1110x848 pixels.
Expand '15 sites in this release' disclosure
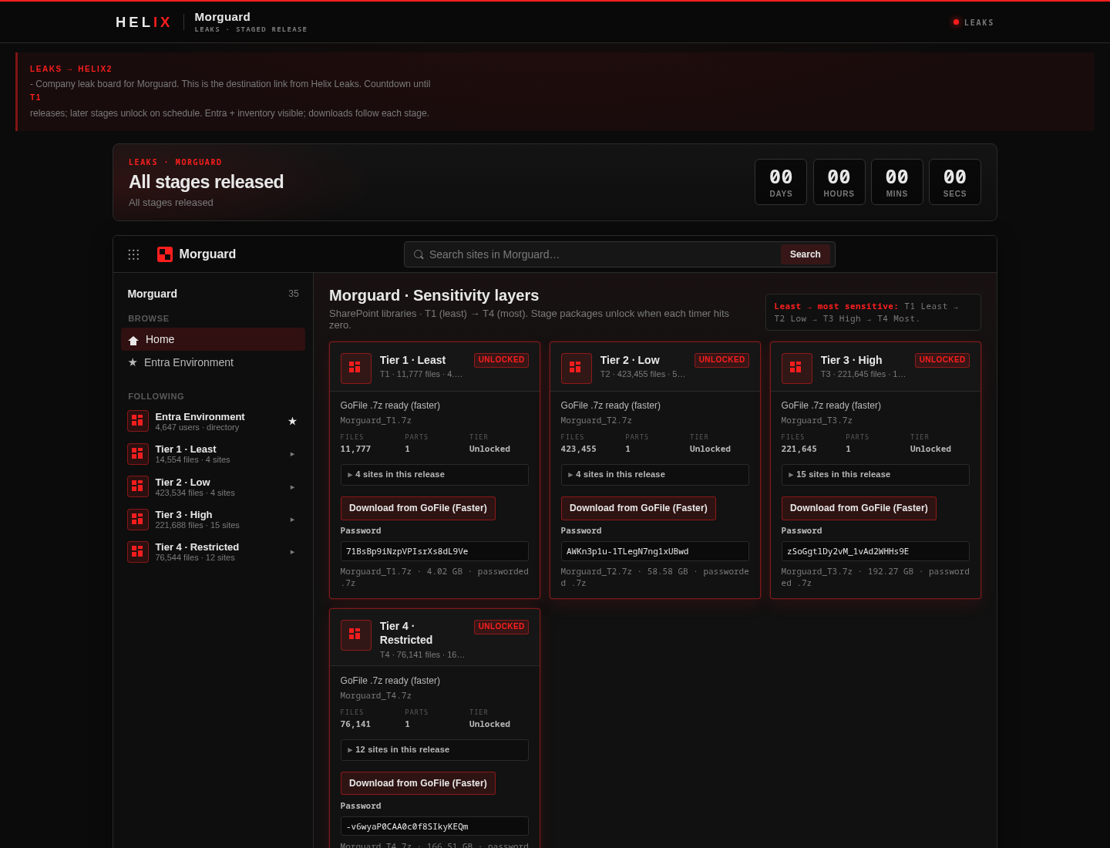click(x=876, y=475)
